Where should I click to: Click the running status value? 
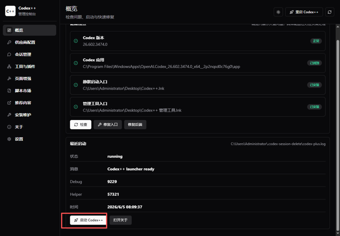tap(115, 156)
